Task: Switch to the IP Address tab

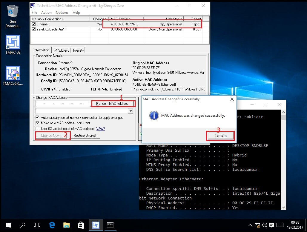Action: (x=61, y=50)
